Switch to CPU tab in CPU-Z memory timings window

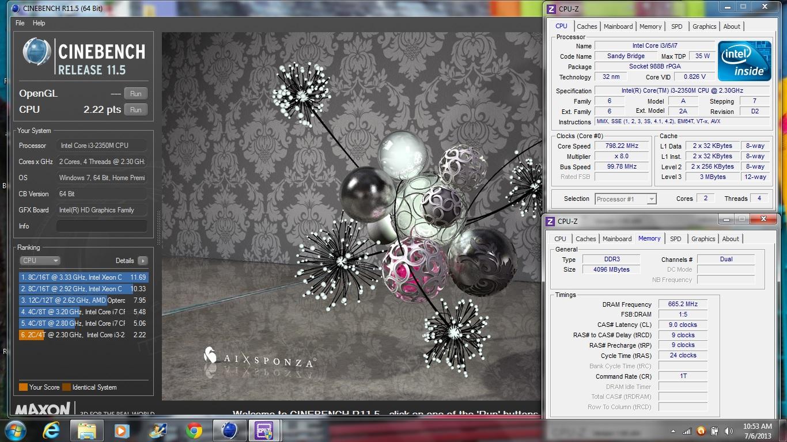[560, 239]
